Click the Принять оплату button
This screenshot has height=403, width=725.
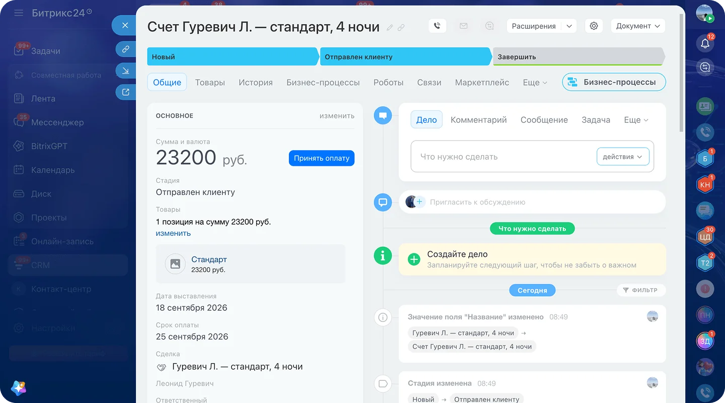click(x=322, y=158)
